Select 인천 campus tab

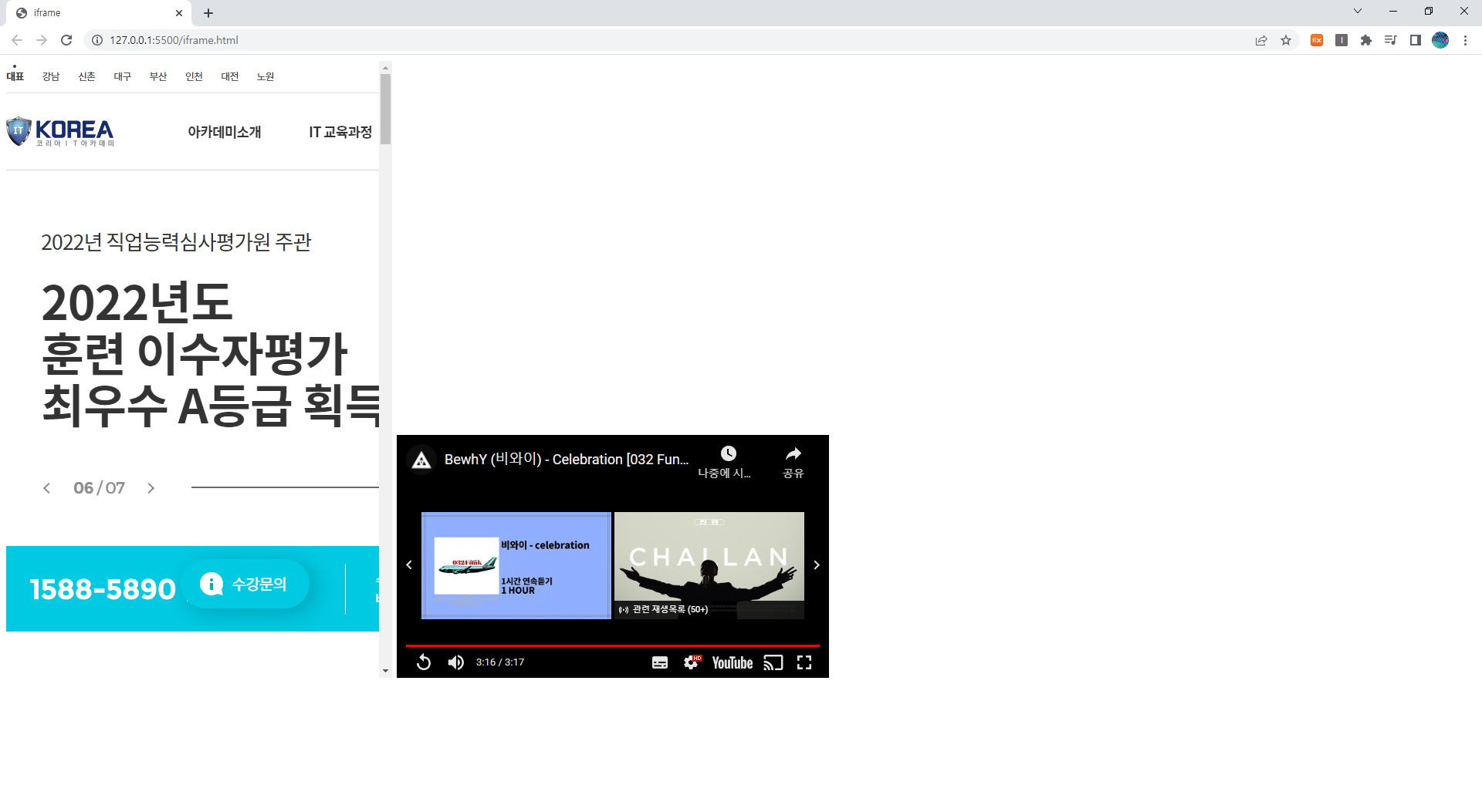[194, 76]
